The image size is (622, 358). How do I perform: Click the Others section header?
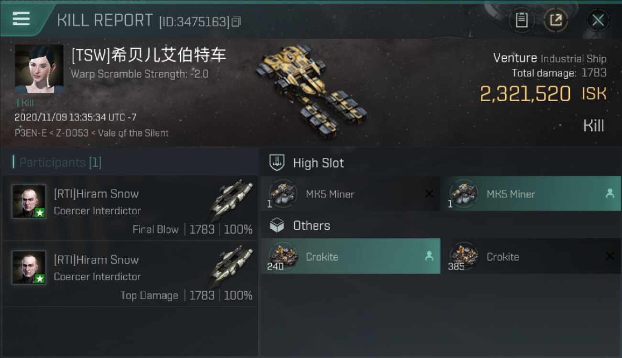click(311, 226)
